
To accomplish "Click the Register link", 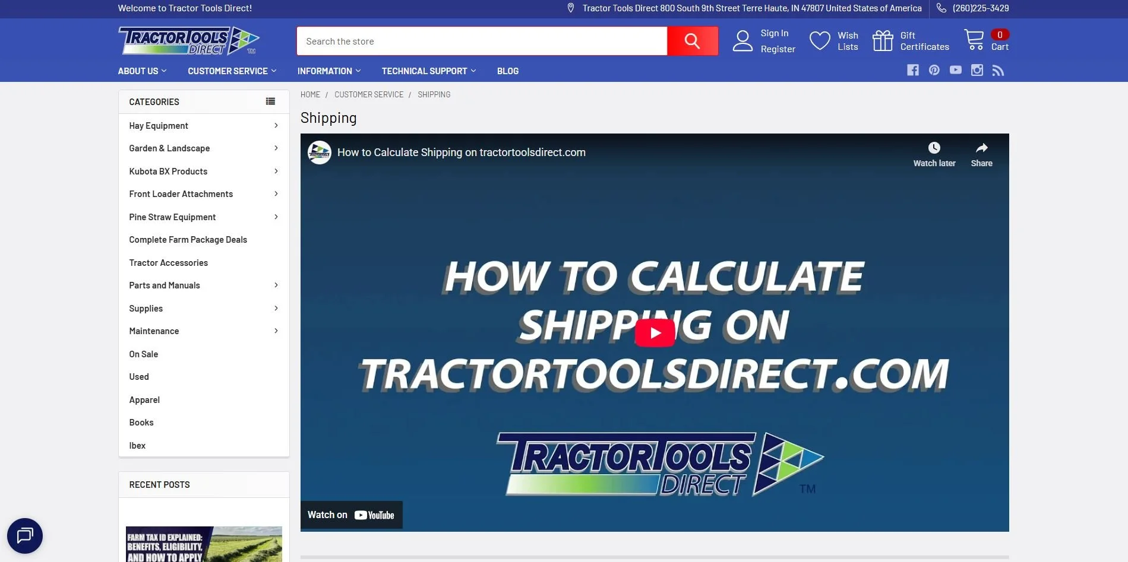I will pos(778,49).
